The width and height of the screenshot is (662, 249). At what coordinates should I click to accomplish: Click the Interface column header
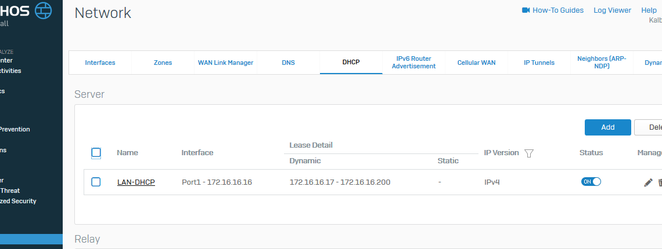click(x=197, y=152)
